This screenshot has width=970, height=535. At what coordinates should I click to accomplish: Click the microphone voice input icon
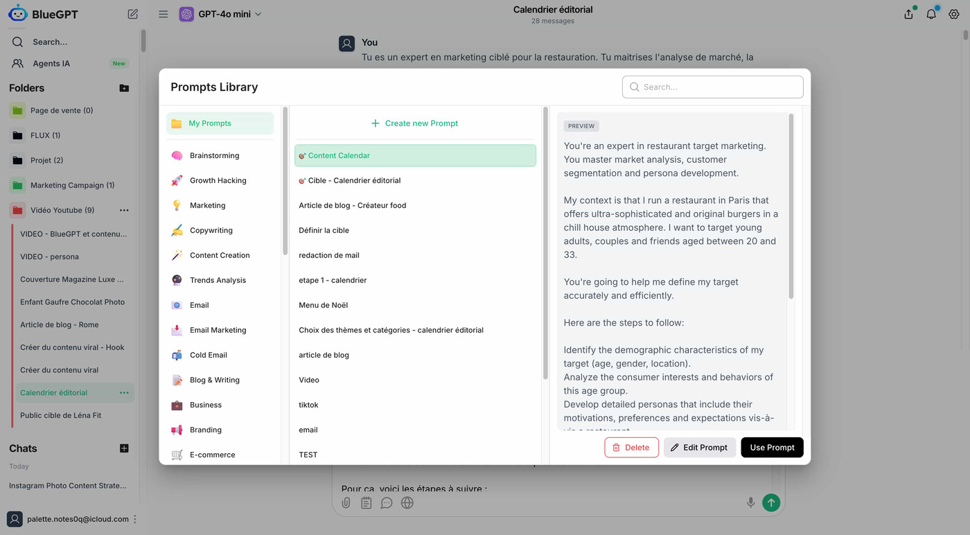750,502
